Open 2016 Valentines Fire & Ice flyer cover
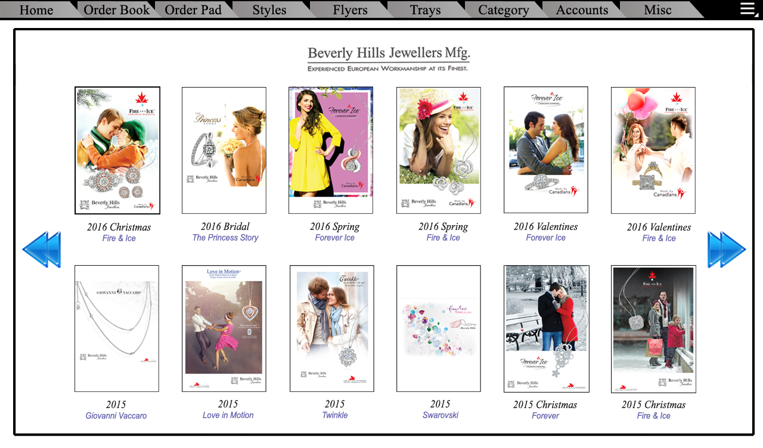This screenshot has width=763, height=448. (653, 150)
